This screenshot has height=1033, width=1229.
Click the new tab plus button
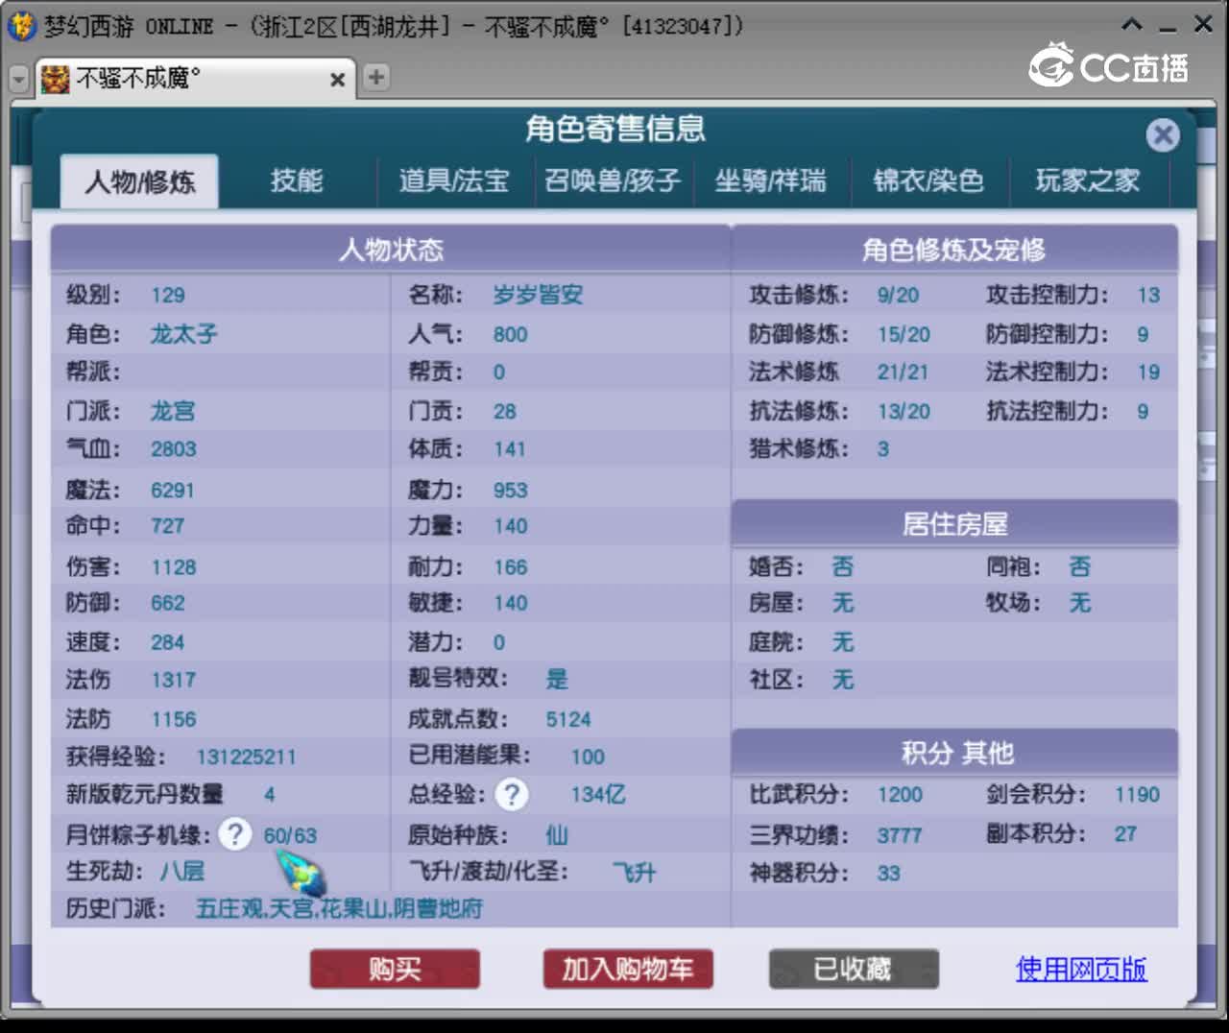(x=376, y=77)
